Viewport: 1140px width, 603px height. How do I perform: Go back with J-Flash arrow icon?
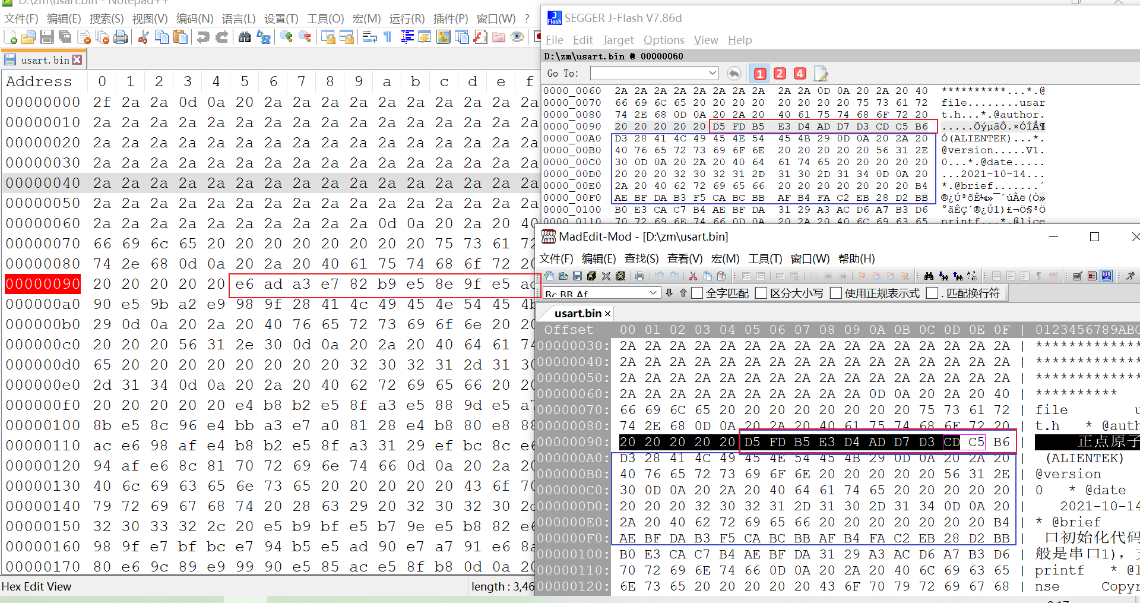click(734, 73)
